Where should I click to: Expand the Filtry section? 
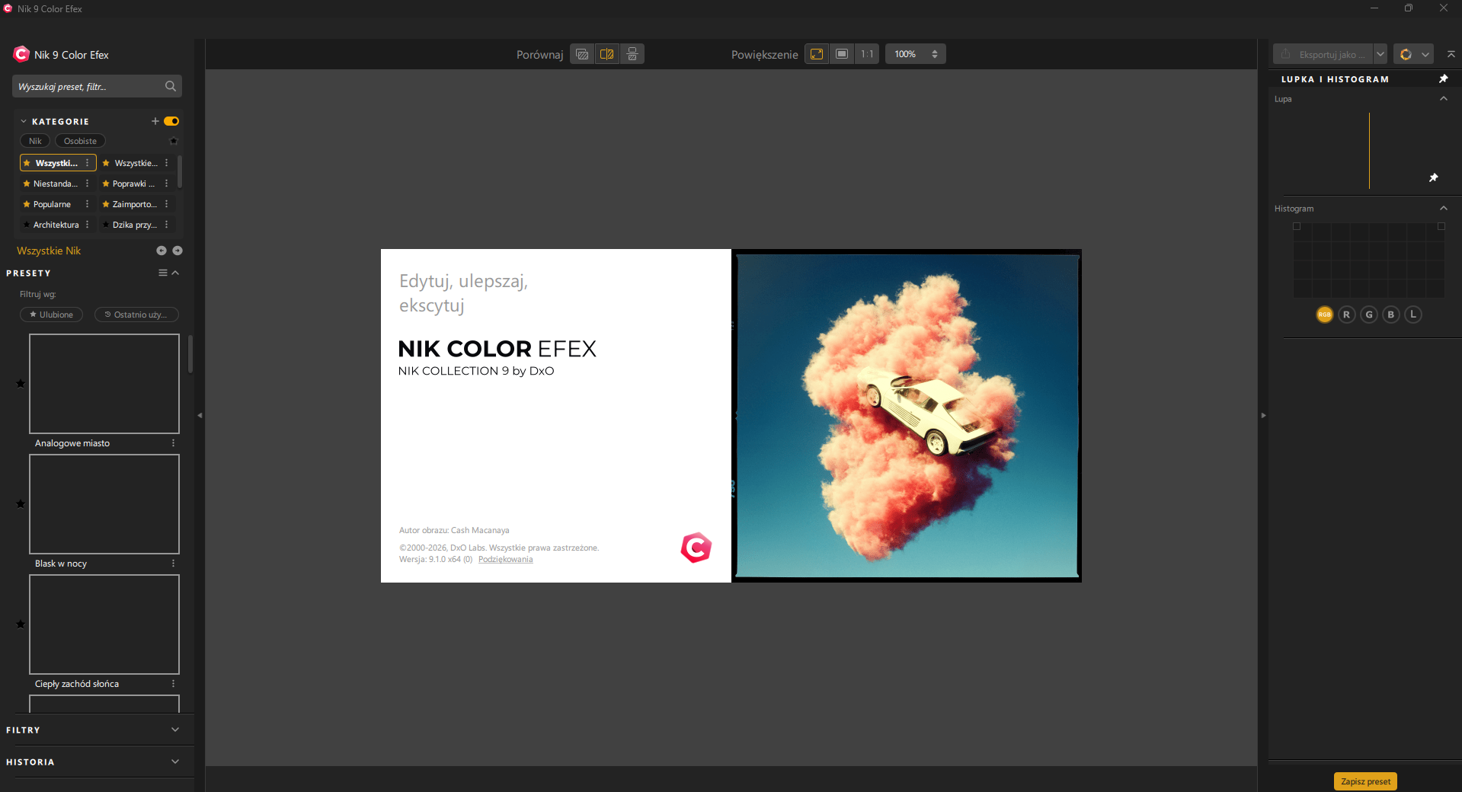[x=175, y=730]
